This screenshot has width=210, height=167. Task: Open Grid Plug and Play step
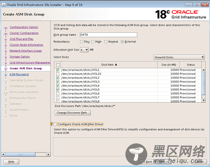(x=22, y=39)
